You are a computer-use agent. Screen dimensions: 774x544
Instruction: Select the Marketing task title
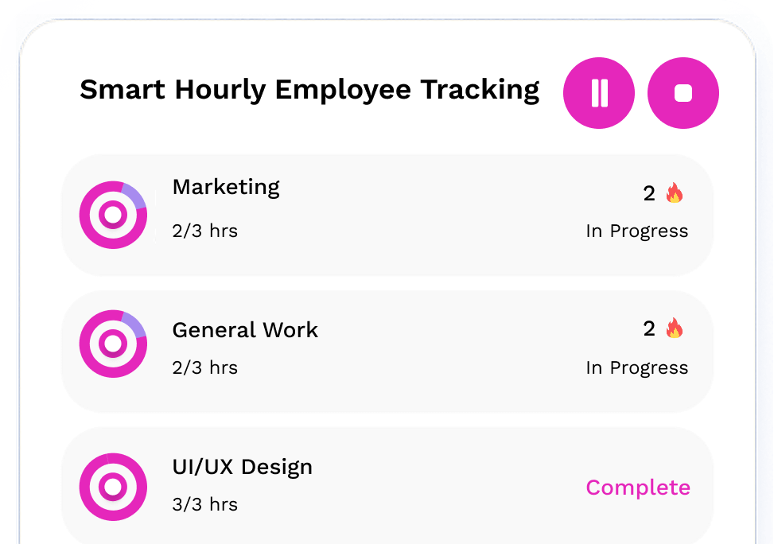226,187
